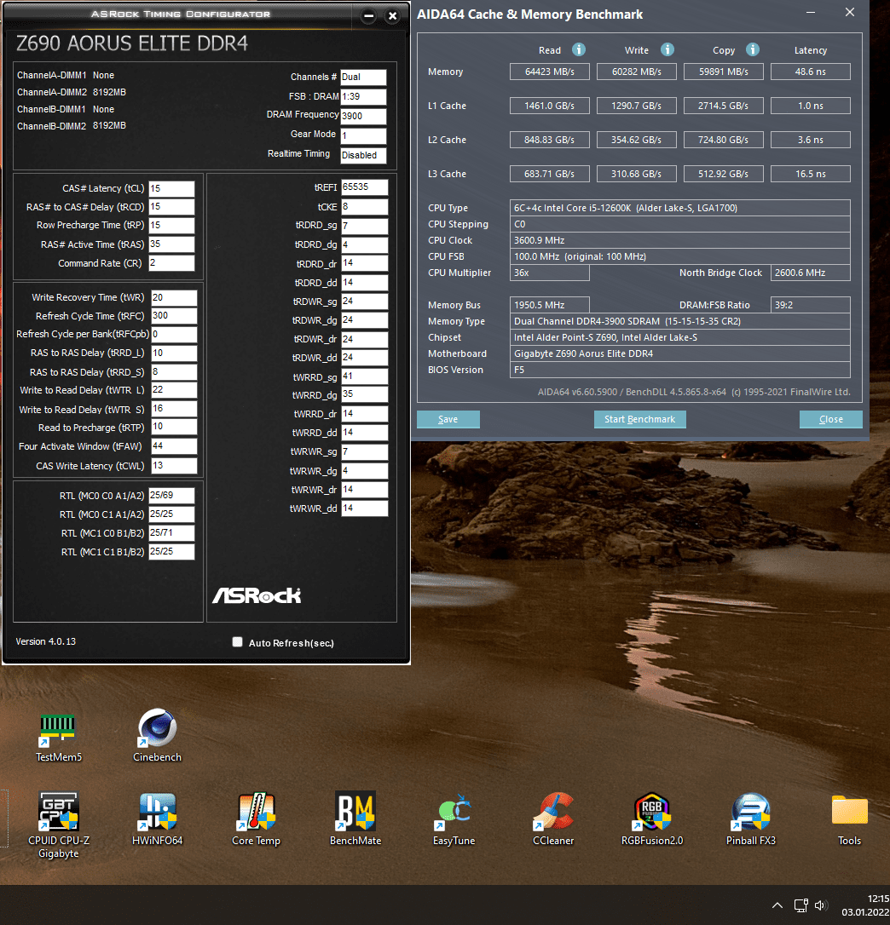This screenshot has height=925, width=890.
Task: Select the RTL (MC1 C0 B1/B2) field
Action: (x=171, y=533)
